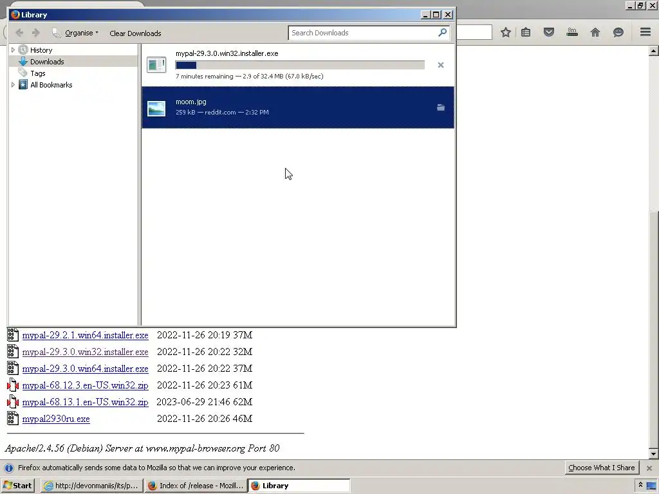Click the Firefox icon in Library title bar
The width and height of the screenshot is (659, 494).
coord(15,15)
